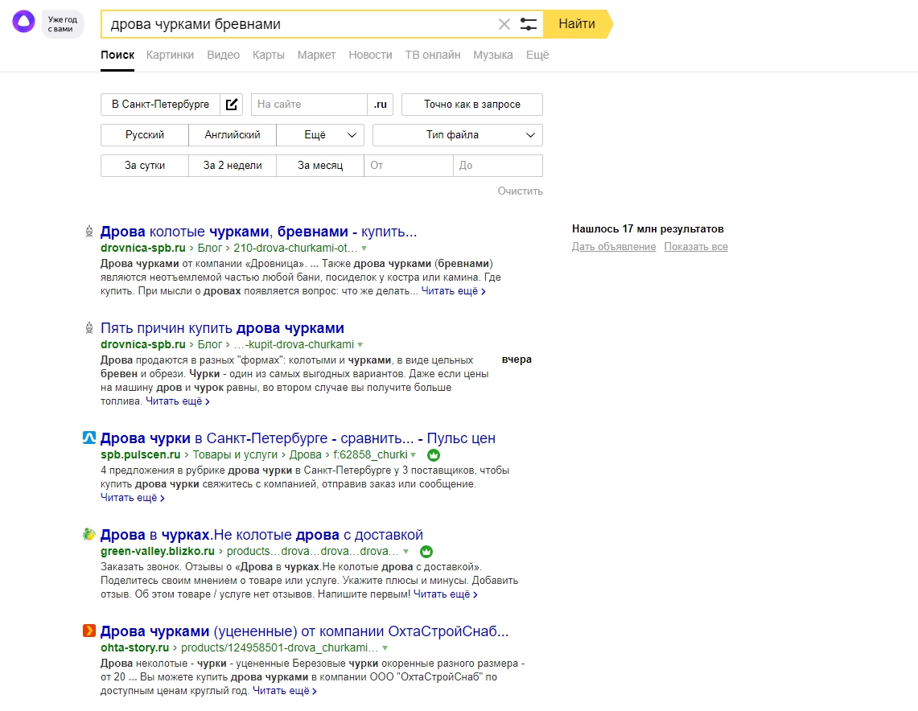
Task: Open Ещё languages dropdown
Action: point(320,134)
